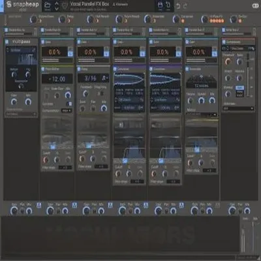Image resolution: width=261 pixels, height=261 pixels.
Task: Click the lane button beside first lane Mix knob
Action: (39, 205)
